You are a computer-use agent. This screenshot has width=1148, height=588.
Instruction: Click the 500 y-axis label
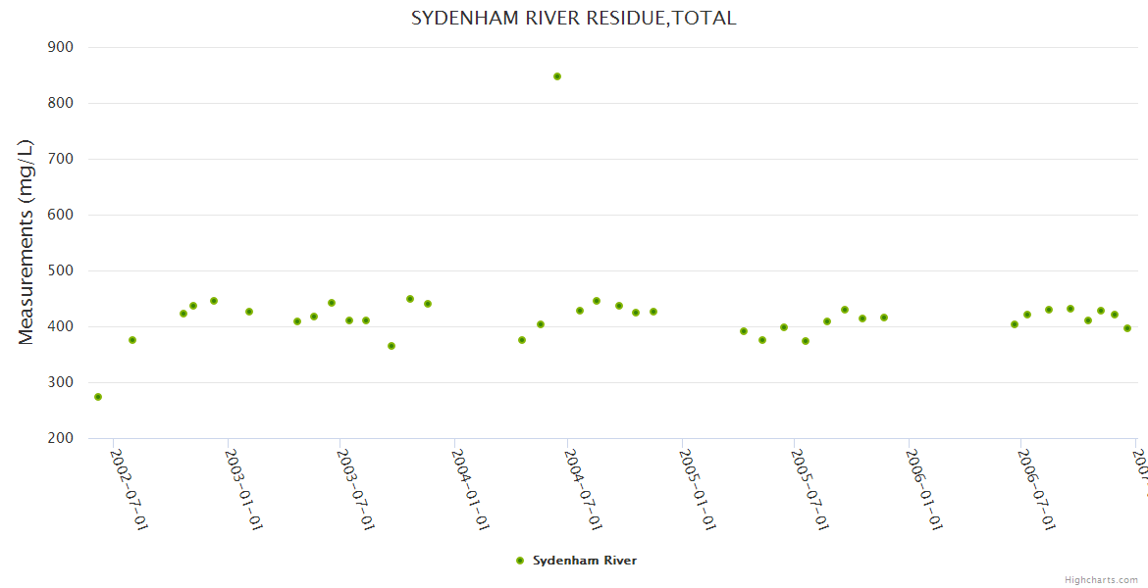coord(61,270)
